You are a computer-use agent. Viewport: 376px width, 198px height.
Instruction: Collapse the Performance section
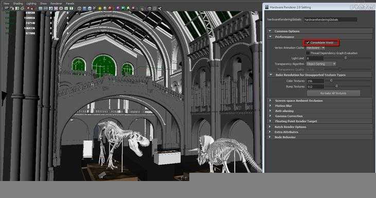tap(270, 37)
